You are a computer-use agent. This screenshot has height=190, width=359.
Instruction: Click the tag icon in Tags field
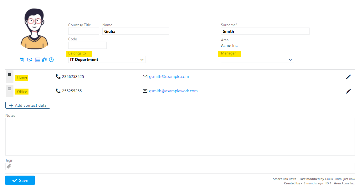9,167
